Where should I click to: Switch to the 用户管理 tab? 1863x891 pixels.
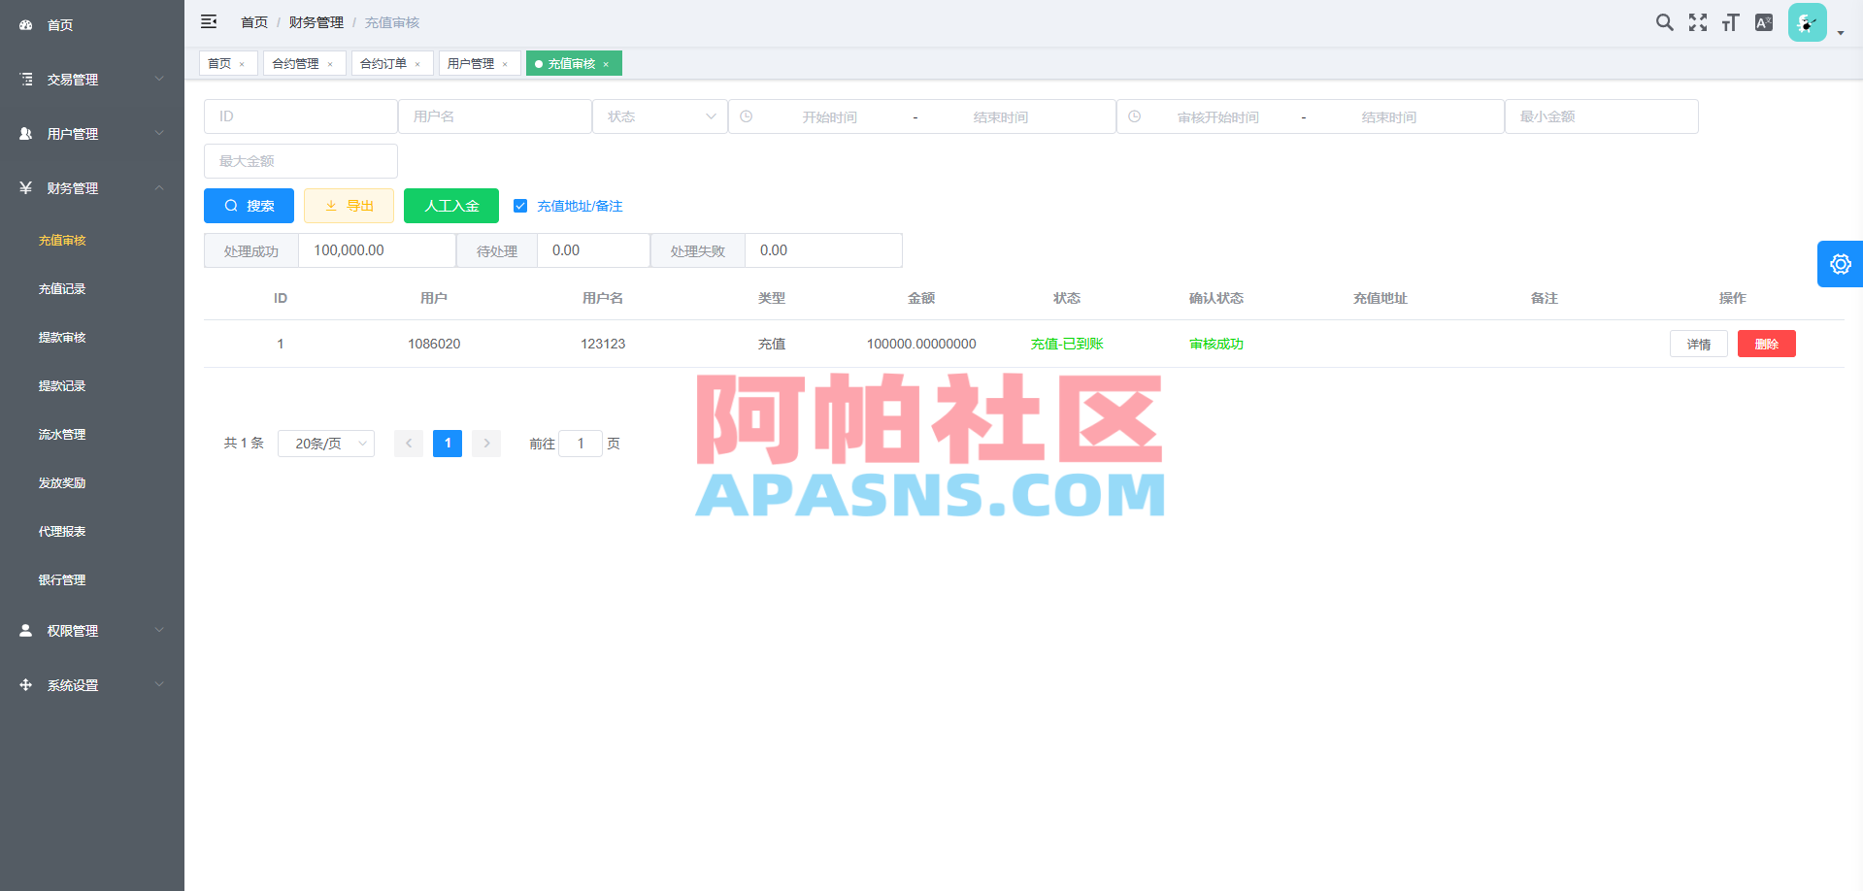click(473, 63)
